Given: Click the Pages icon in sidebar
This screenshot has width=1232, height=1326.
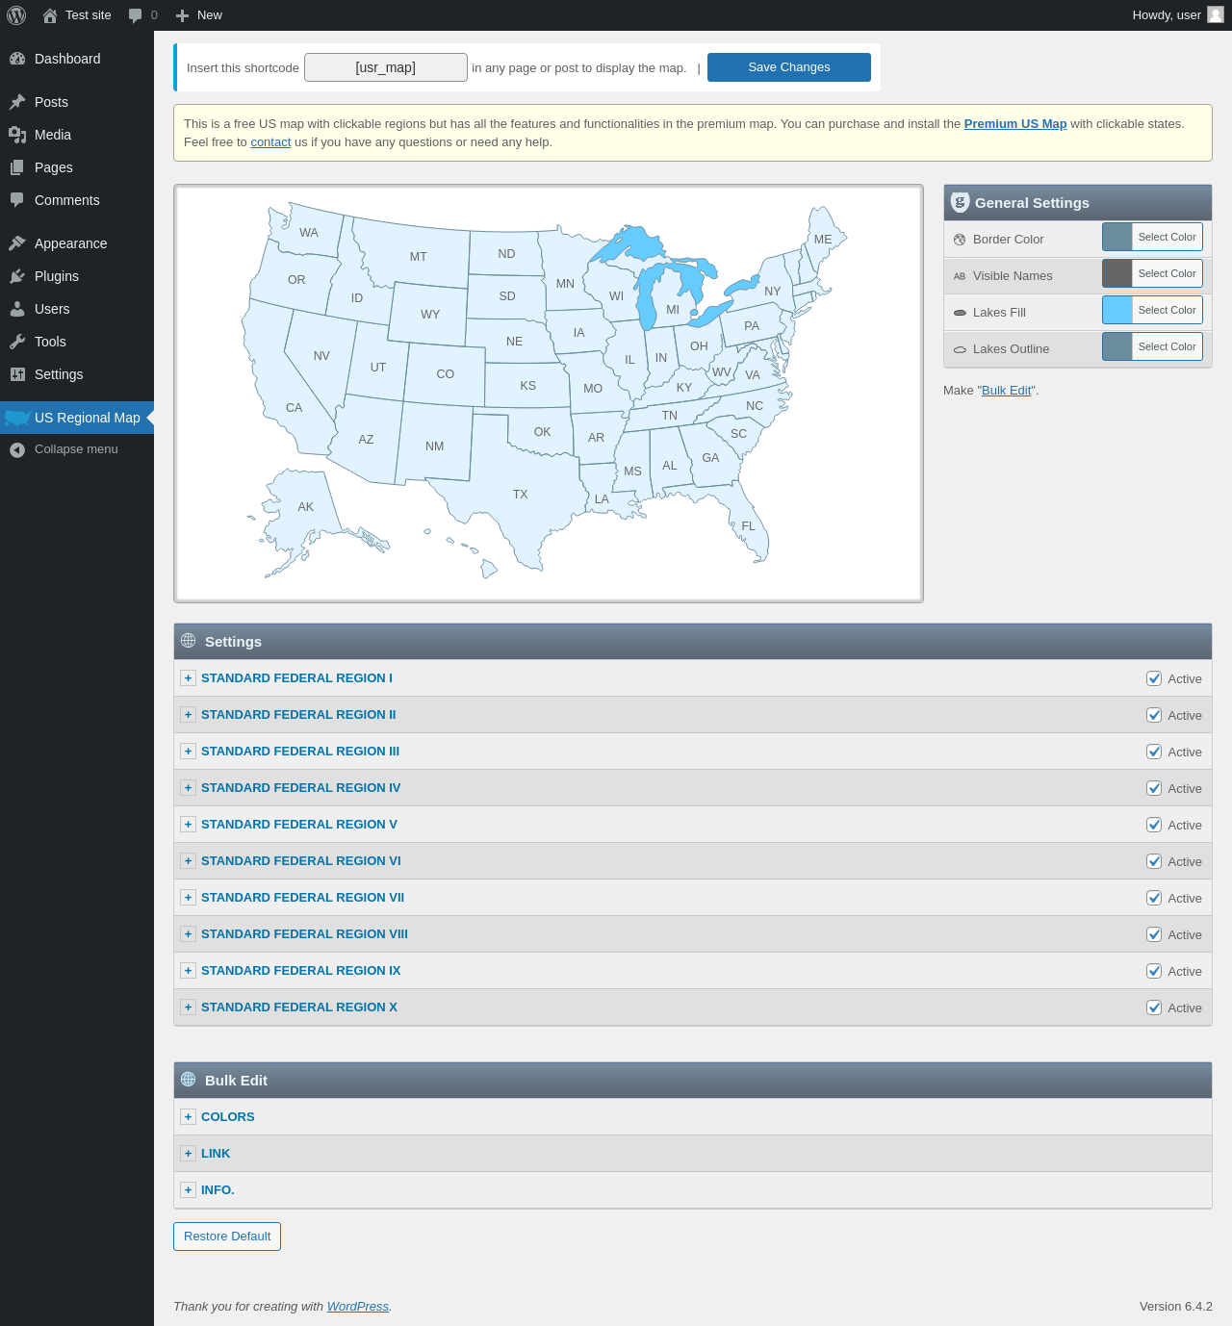Looking at the screenshot, I should [17, 167].
